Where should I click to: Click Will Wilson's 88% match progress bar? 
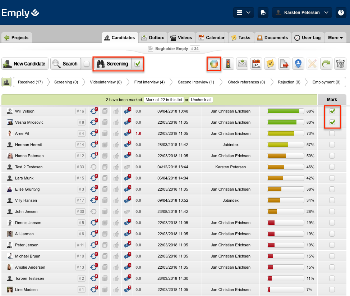point(285,111)
